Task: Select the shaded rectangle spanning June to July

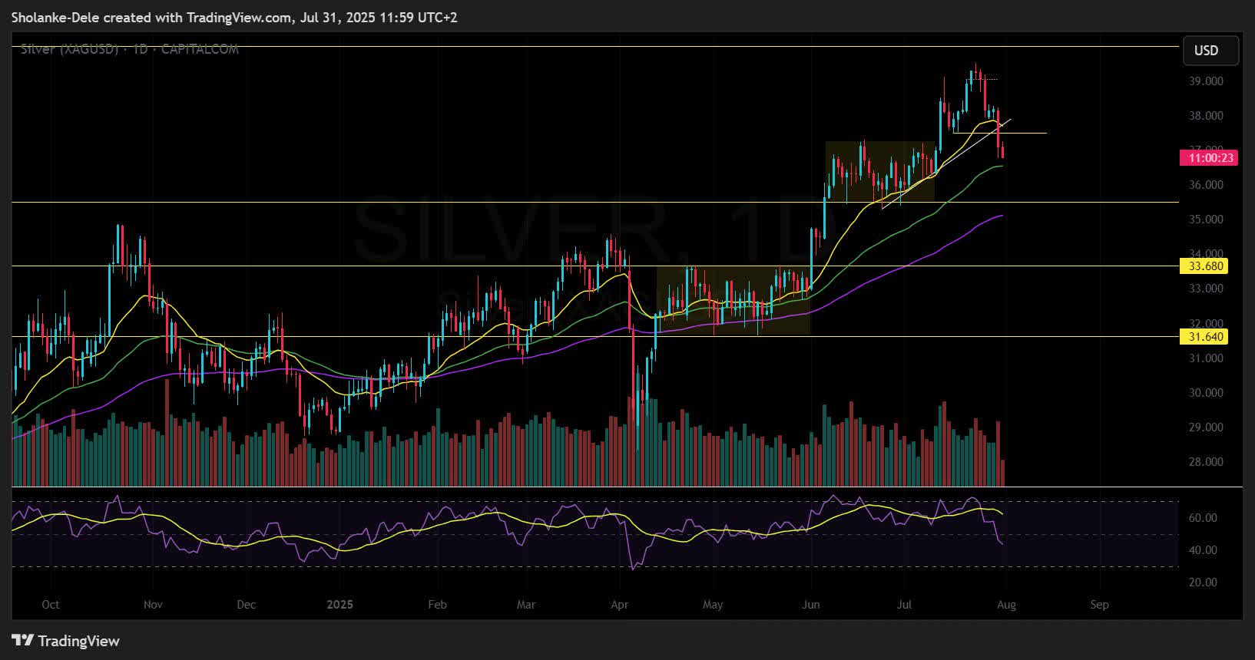Action: pyautogui.click(x=879, y=171)
